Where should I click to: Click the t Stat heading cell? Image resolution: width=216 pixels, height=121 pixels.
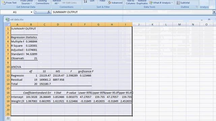point(58,93)
